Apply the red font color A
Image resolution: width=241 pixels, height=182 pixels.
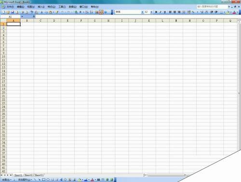point(234,12)
